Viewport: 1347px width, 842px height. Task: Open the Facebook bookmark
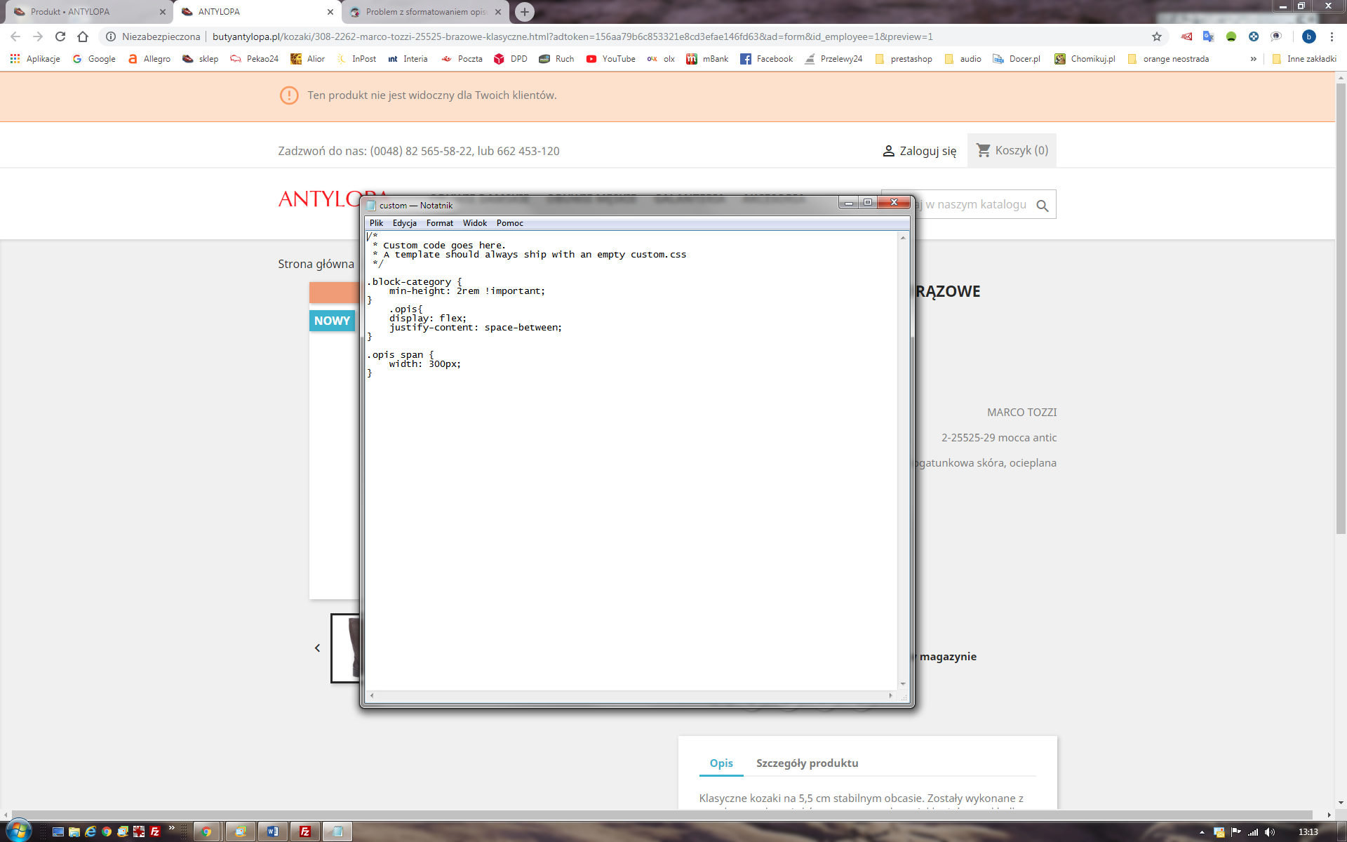point(766,59)
